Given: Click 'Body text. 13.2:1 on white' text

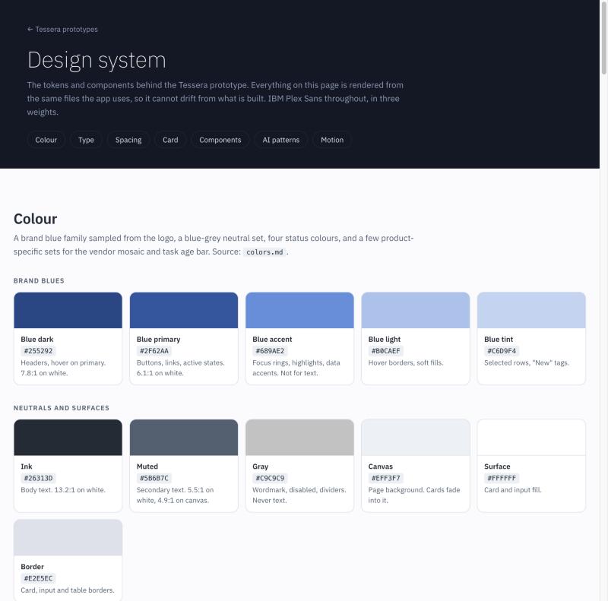Looking at the screenshot, I should 63,490.
